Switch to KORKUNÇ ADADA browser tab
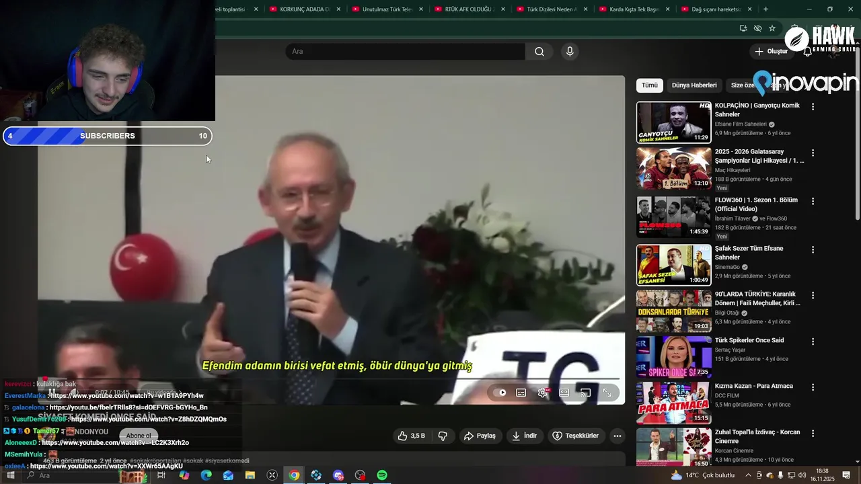Viewport: 861px width, 484px height. [x=305, y=9]
